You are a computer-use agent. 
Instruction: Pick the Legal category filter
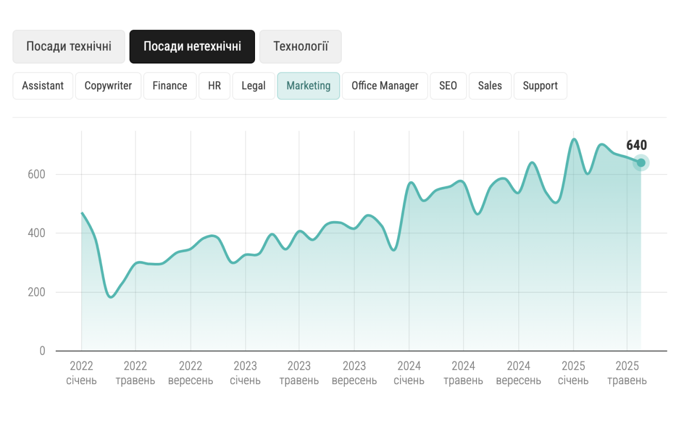(x=253, y=86)
